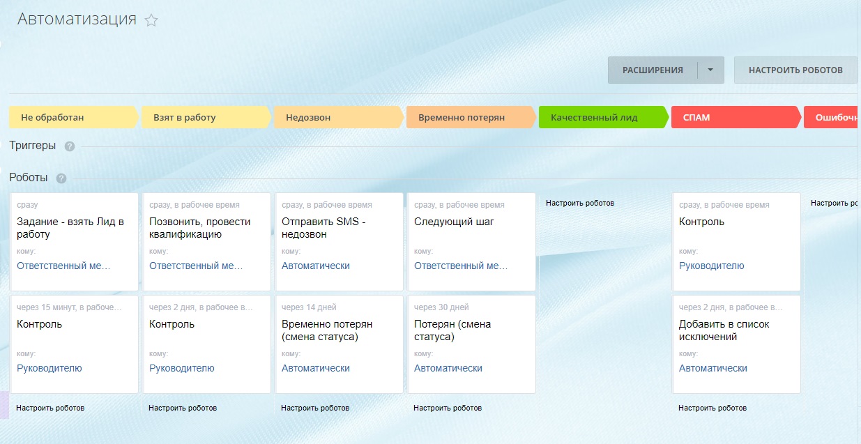This screenshot has width=861, height=444.
Task: Click Настроить роботов below Временно потерян column
Action: pyautogui.click(x=448, y=408)
